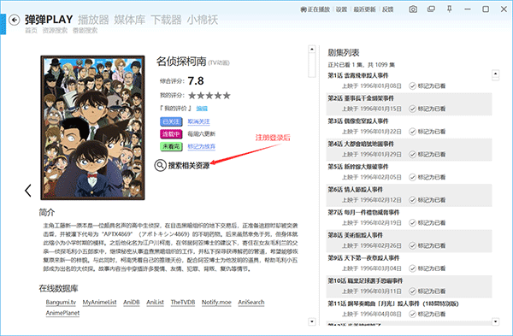Click the multi-window icon in title bar
This screenshot has width=513, height=336.
[431, 9]
